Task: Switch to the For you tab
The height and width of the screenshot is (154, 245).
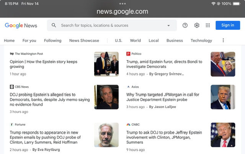Action: pyautogui.click(x=29, y=41)
